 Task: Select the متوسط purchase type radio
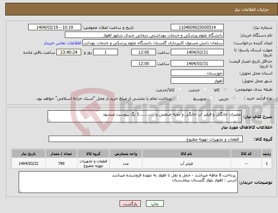coord(211,98)
